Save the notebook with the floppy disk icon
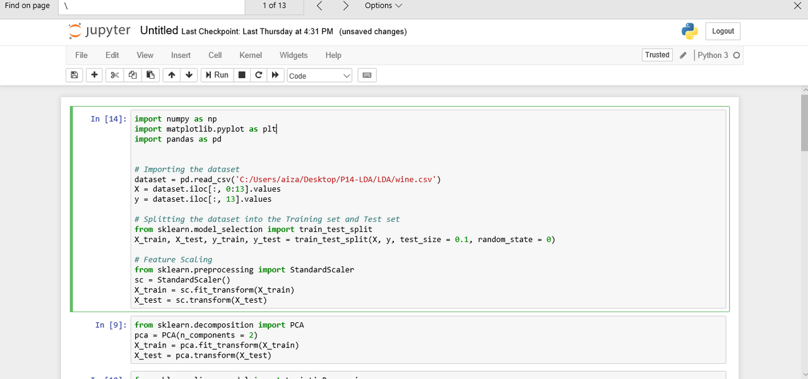 (x=74, y=75)
